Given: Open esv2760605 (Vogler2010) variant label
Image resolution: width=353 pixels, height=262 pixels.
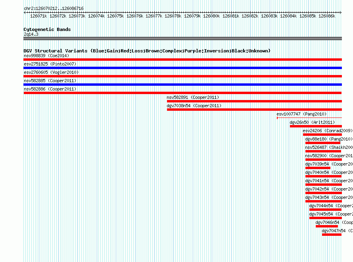Looking at the screenshot, I should (x=51, y=72).
